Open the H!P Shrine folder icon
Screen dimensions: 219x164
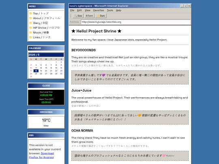[x=31, y=28]
